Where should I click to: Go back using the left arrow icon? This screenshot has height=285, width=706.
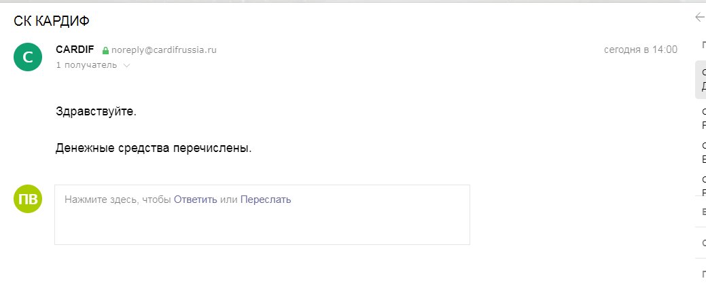700,17
